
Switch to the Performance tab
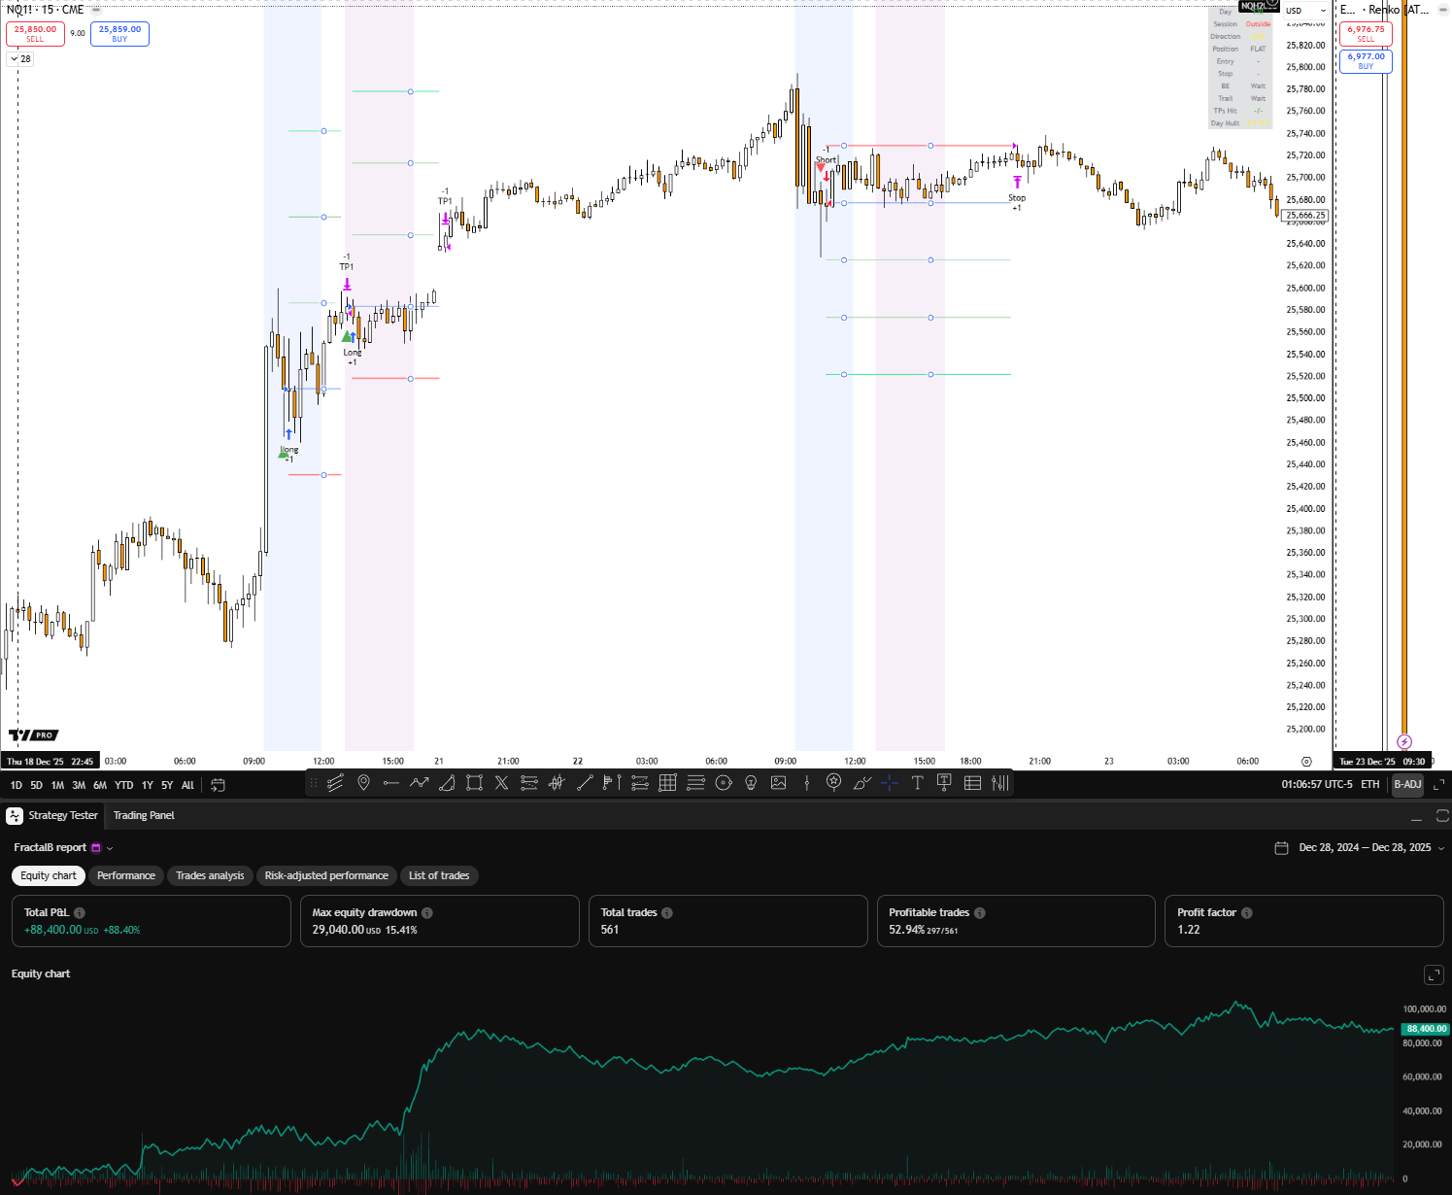[126, 875]
